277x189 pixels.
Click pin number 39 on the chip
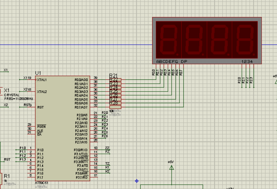95,78
